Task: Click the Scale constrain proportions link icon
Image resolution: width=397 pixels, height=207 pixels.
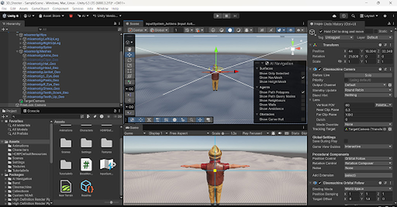Action: coord(340,62)
